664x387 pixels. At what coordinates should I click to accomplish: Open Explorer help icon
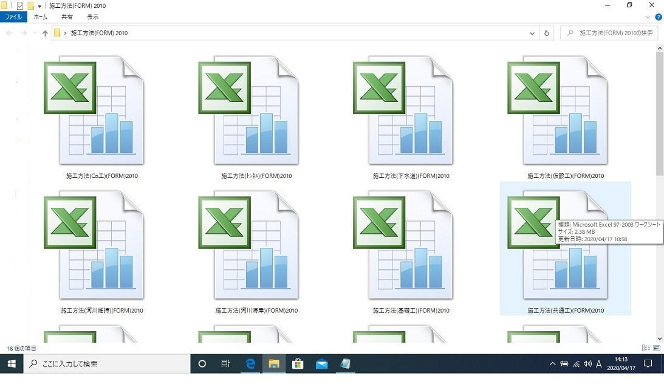coord(659,17)
